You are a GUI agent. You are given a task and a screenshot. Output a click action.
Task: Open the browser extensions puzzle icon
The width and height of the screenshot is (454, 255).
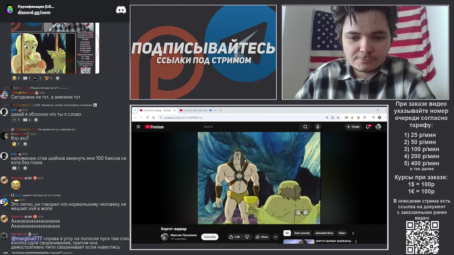tap(365, 118)
